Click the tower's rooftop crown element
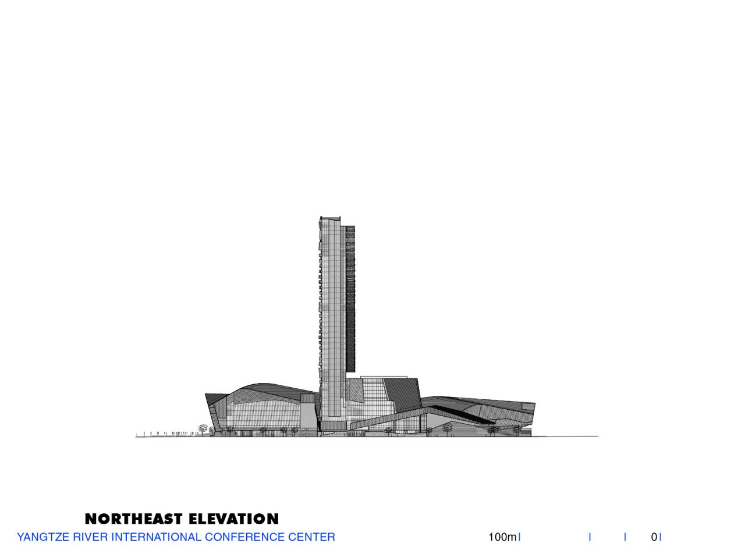 click(329, 218)
